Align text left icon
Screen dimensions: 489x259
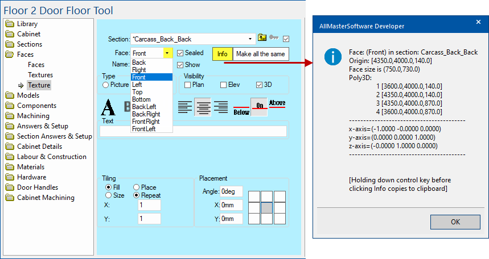coord(185,107)
